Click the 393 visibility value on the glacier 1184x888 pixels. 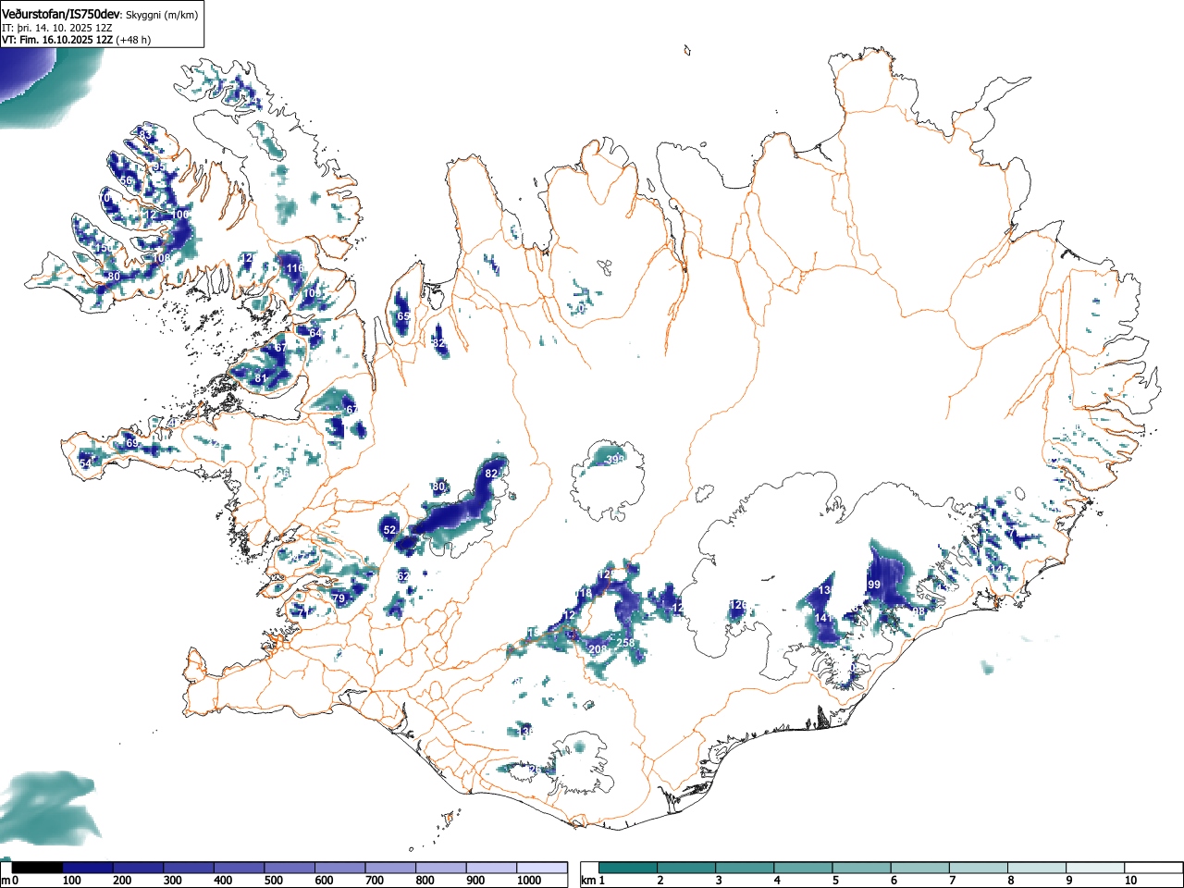614,459
